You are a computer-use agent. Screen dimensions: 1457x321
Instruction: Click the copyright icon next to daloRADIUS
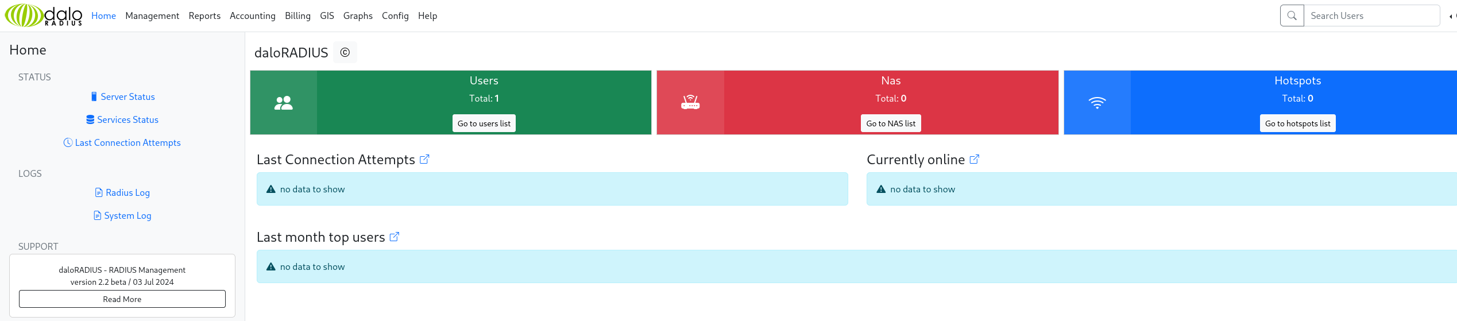click(345, 52)
